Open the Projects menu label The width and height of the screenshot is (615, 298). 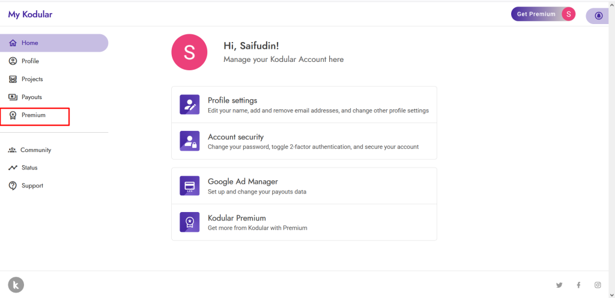(32, 79)
